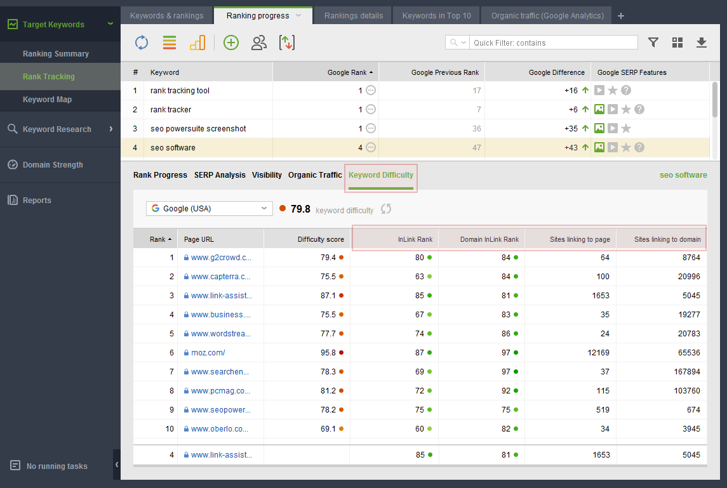Open Organic traffic (Google Analytics) tab

click(547, 16)
